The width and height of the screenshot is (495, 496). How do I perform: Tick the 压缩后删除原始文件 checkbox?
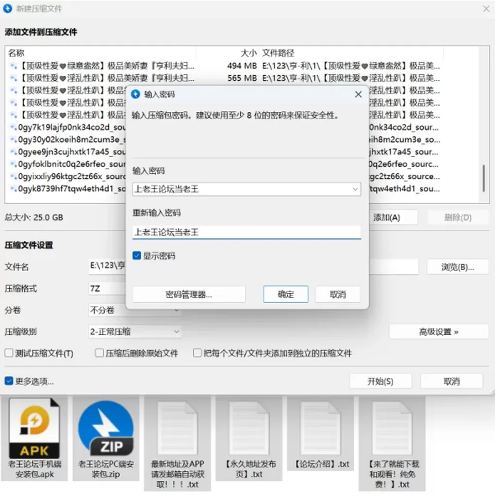click(100, 353)
